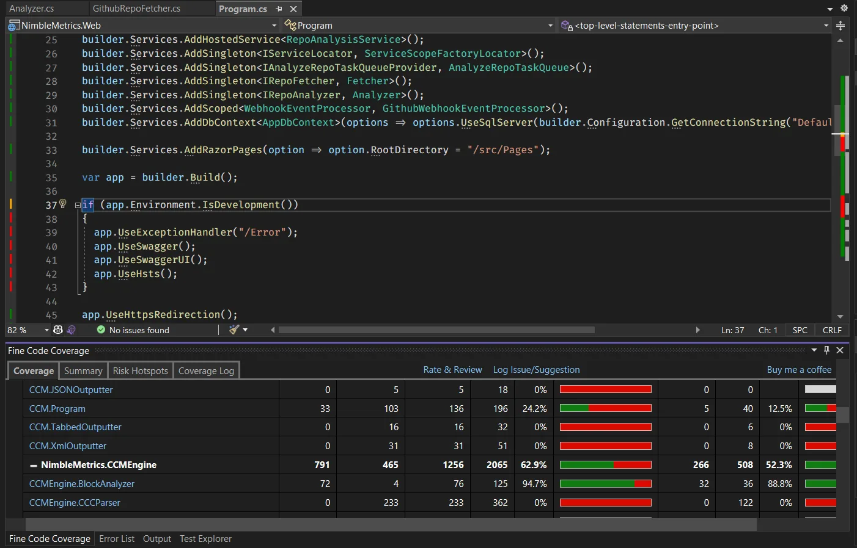The image size is (857, 548).
Task: Switch to the Risk Hotspots tab
Action: coord(140,370)
